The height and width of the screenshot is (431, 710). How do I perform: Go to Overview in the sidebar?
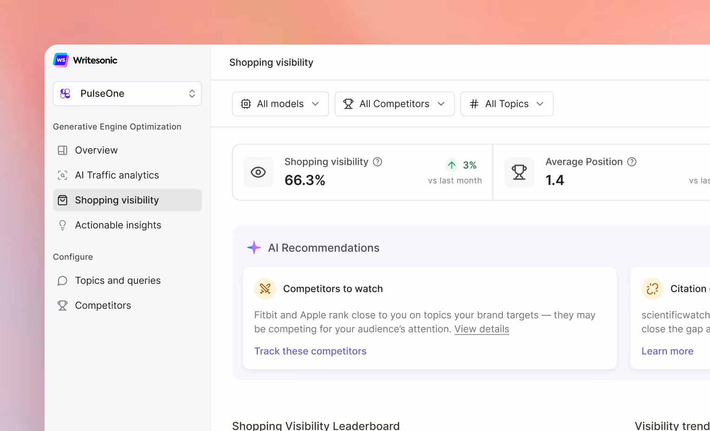(96, 150)
